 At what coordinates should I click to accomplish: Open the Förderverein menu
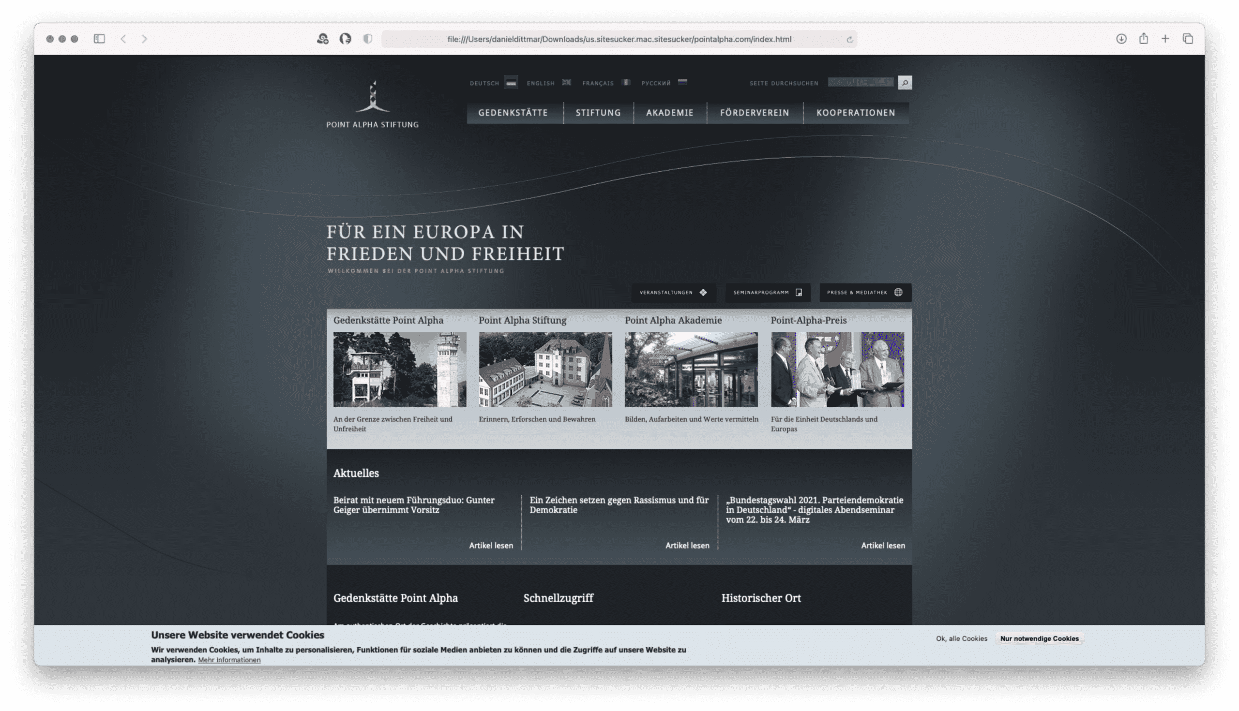pyautogui.click(x=755, y=113)
